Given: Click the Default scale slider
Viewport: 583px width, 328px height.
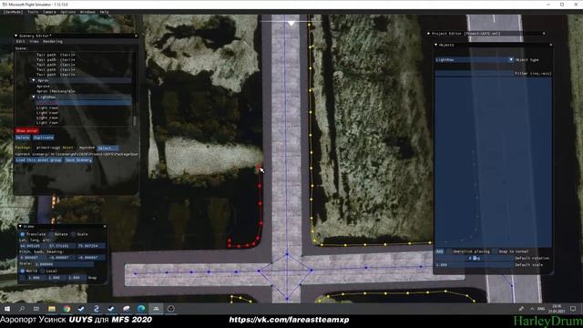Looking at the screenshot, I should (474, 265).
